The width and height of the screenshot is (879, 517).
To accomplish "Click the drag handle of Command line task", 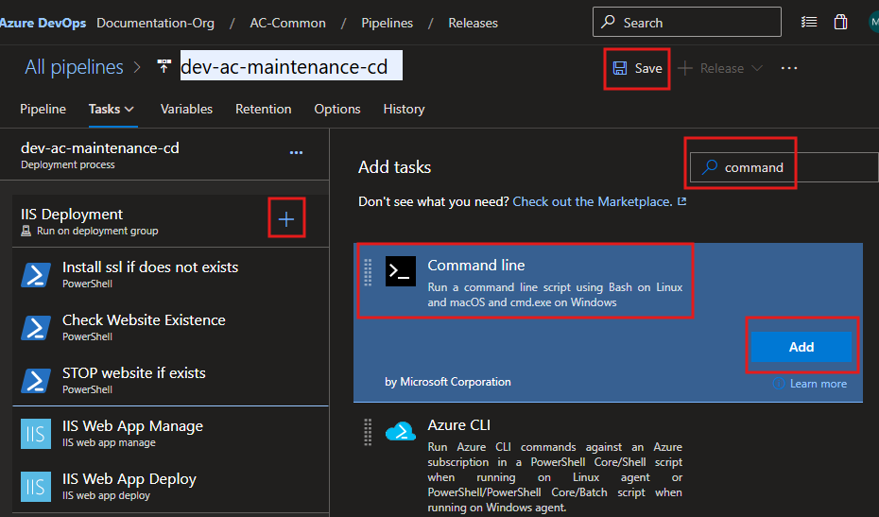I will (368, 272).
